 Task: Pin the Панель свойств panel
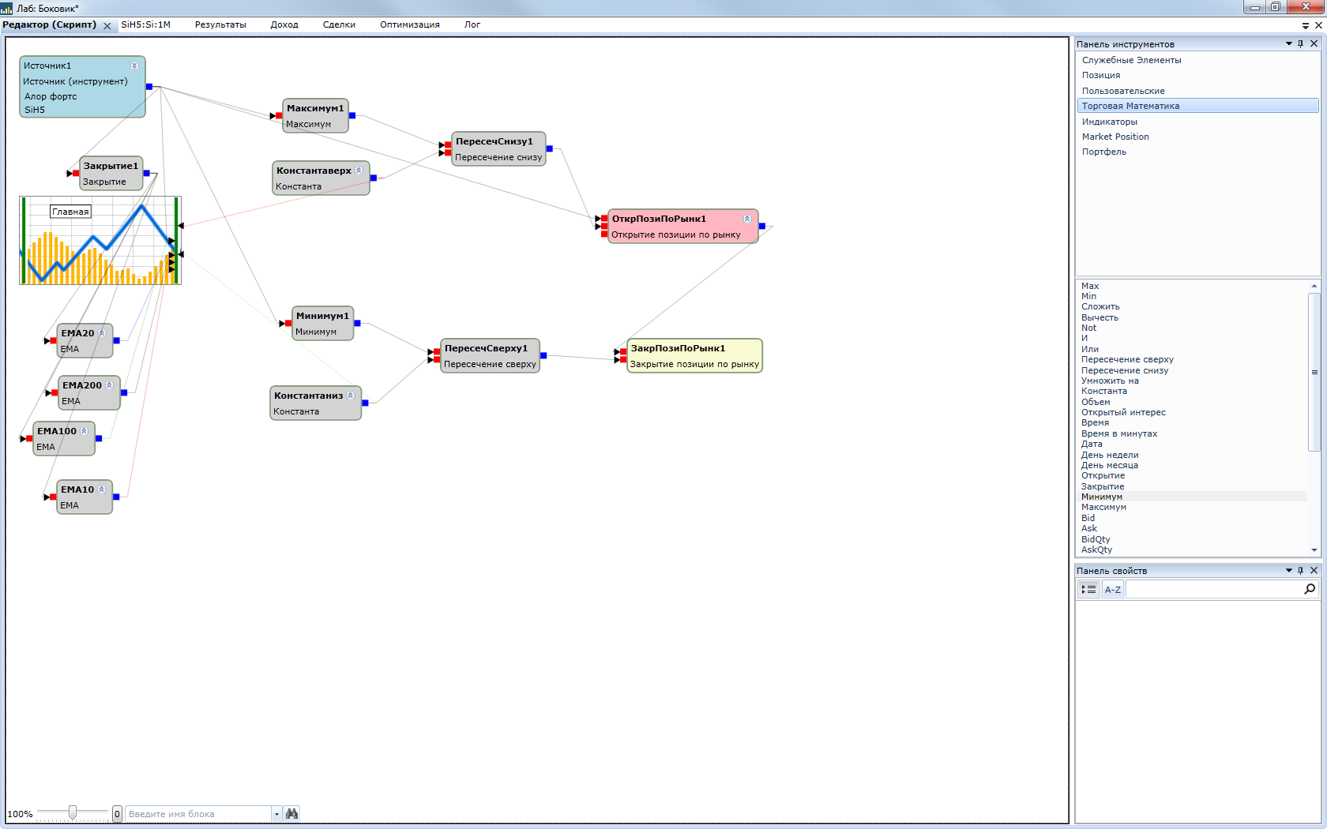(x=1300, y=570)
